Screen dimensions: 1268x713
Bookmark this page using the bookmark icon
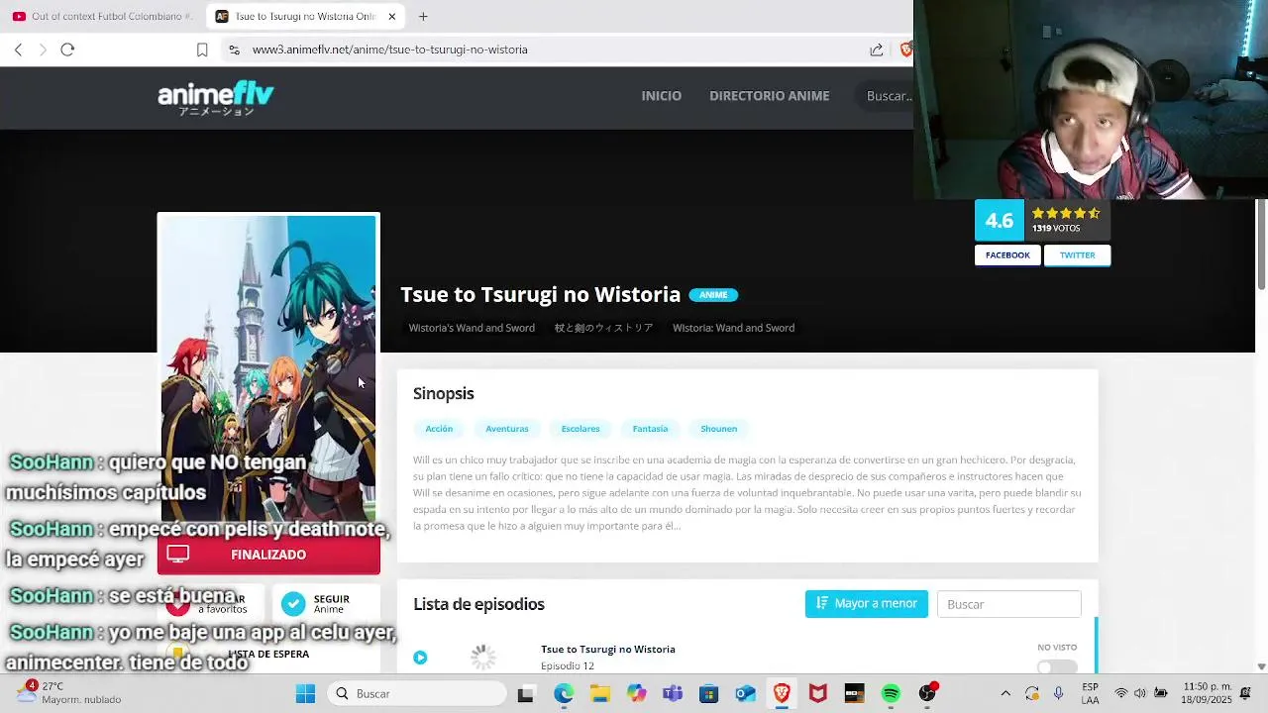click(202, 50)
